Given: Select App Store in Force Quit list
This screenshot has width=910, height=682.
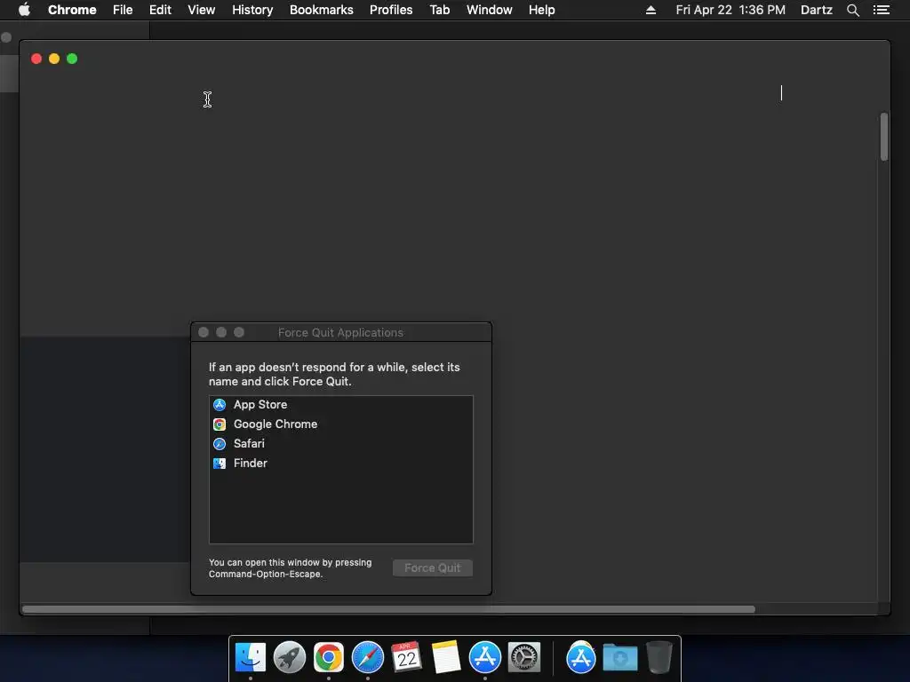Looking at the screenshot, I should 340,405.
